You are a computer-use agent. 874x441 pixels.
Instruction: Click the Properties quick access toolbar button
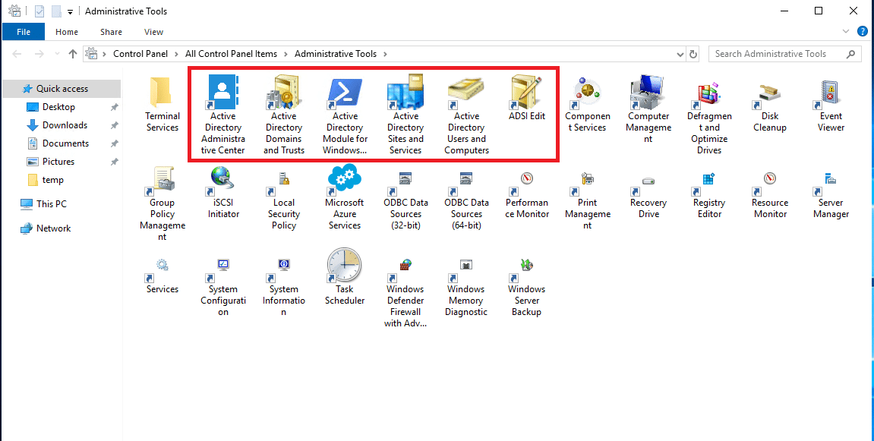pyautogui.click(x=39, y=11)
